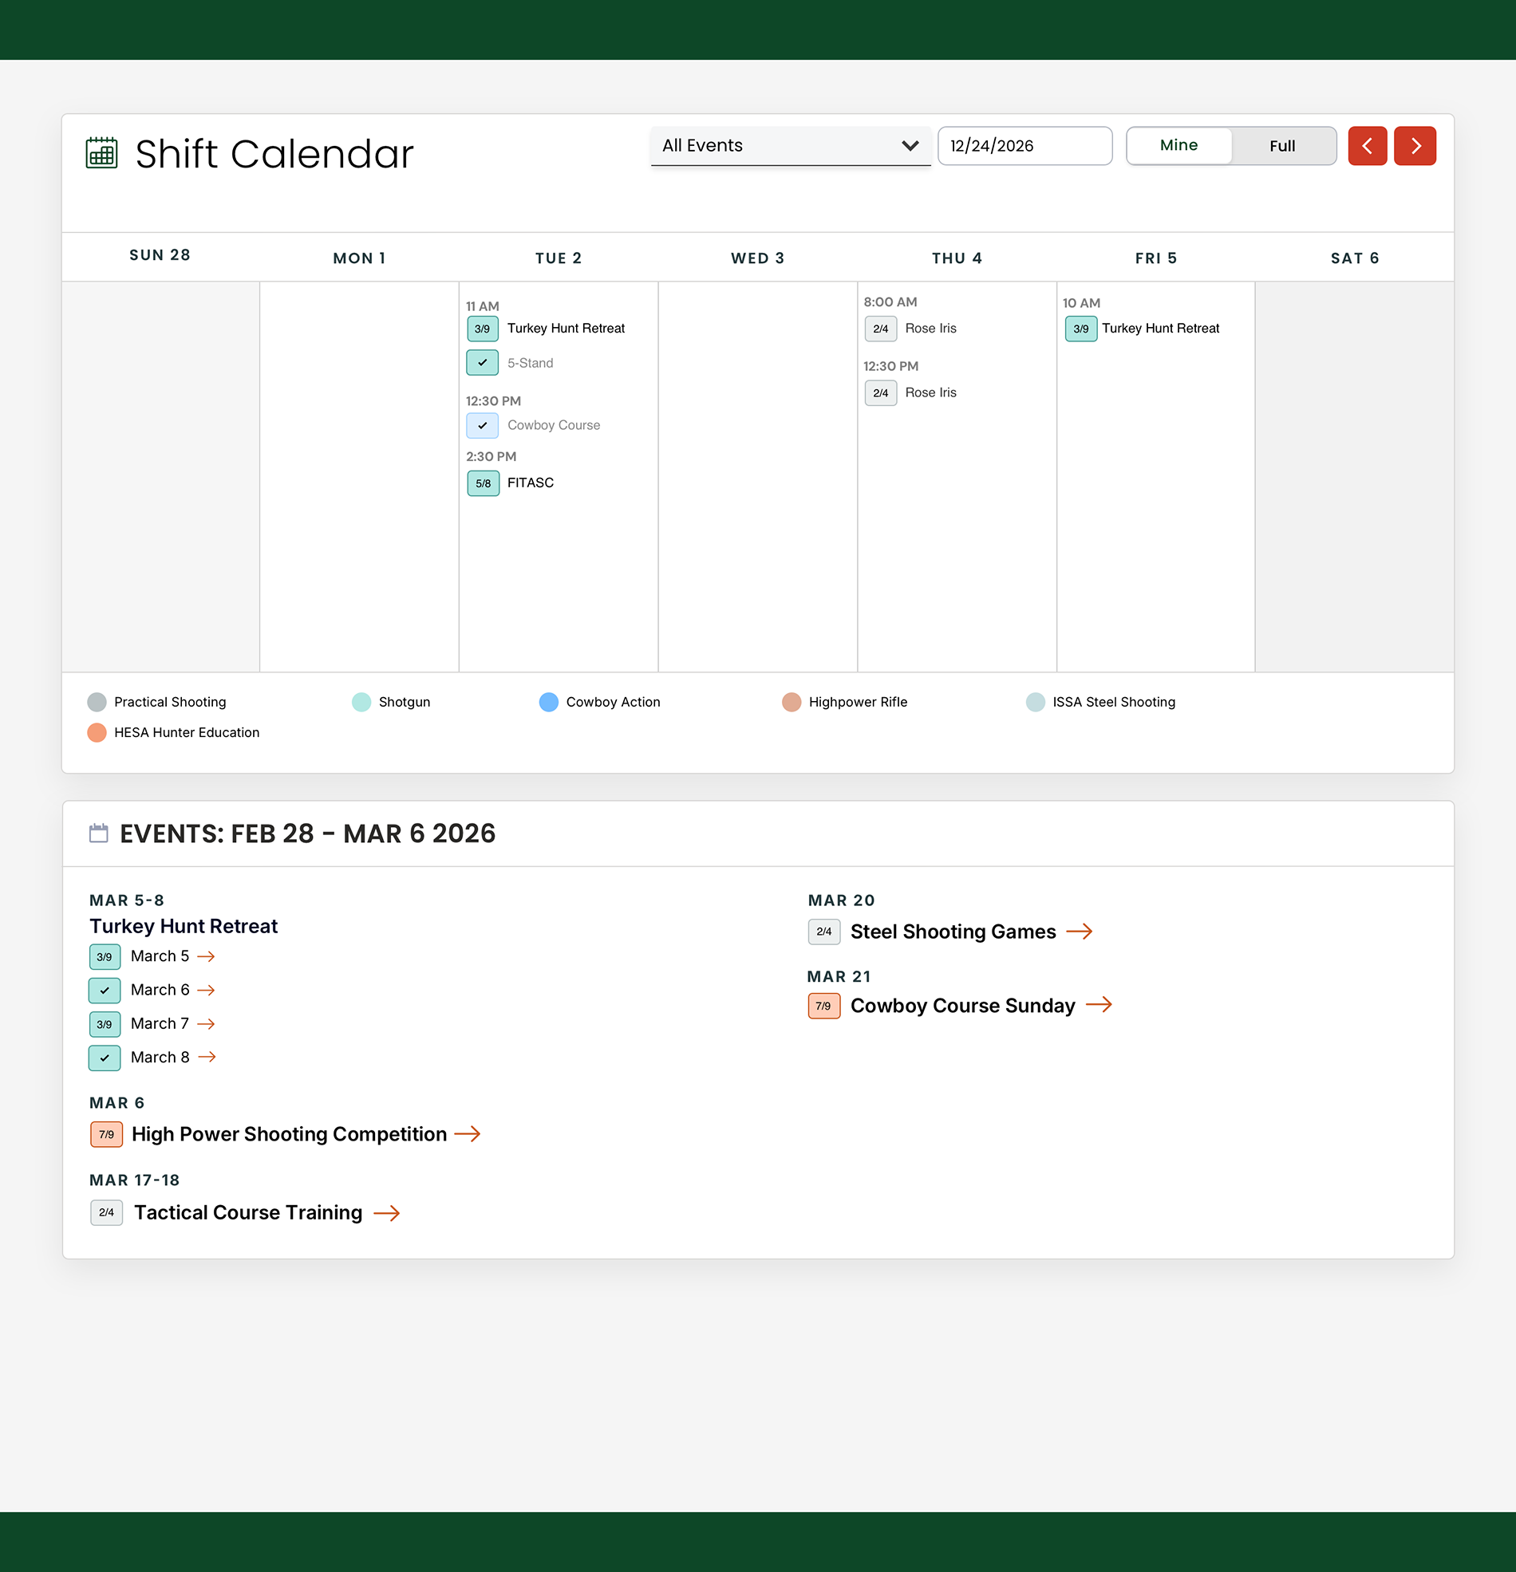
Task: Click the Turkey Hunt Retreat event heading
Action: (184, 926)
